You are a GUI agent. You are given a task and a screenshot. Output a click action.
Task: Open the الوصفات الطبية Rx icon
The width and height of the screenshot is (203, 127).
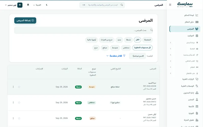point(197,86)
